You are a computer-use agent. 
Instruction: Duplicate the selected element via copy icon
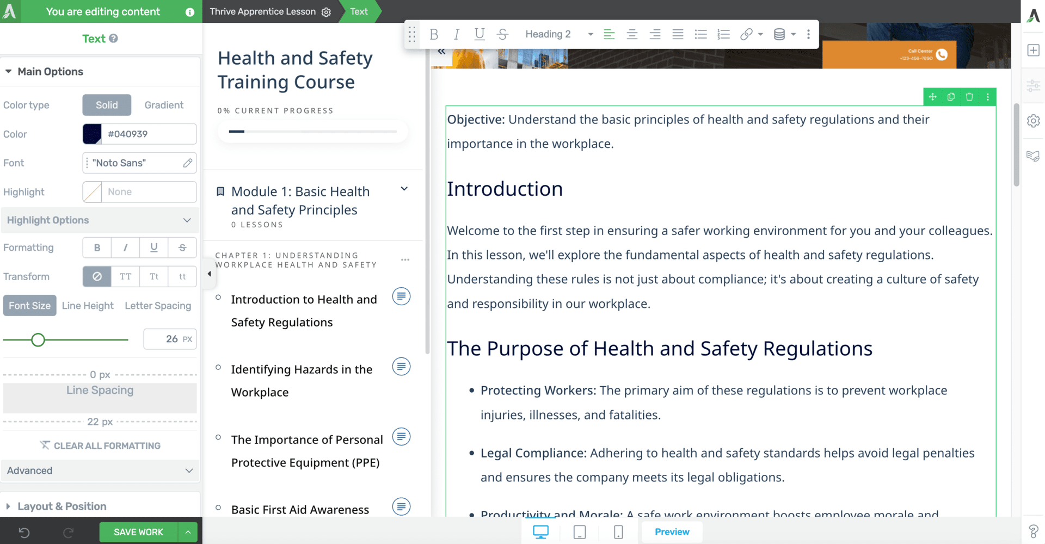951,96
